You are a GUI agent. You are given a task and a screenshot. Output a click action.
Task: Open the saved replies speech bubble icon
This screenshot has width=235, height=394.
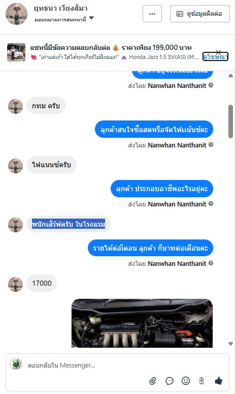pyautogui.click(x=170, y=381)
